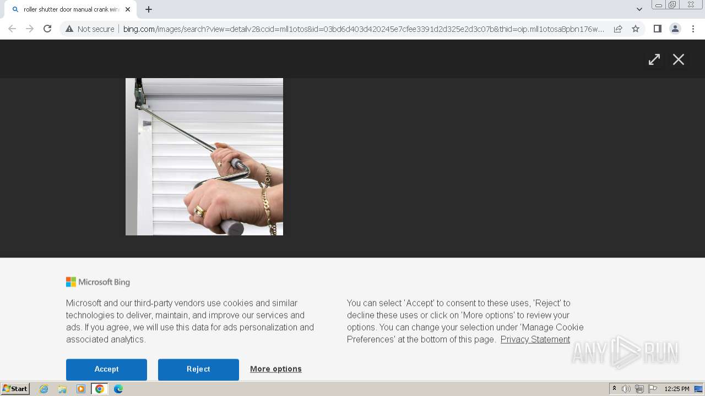Open More options for cookies
The height and width of the screenshot is (396, 705).
[276, 369]
